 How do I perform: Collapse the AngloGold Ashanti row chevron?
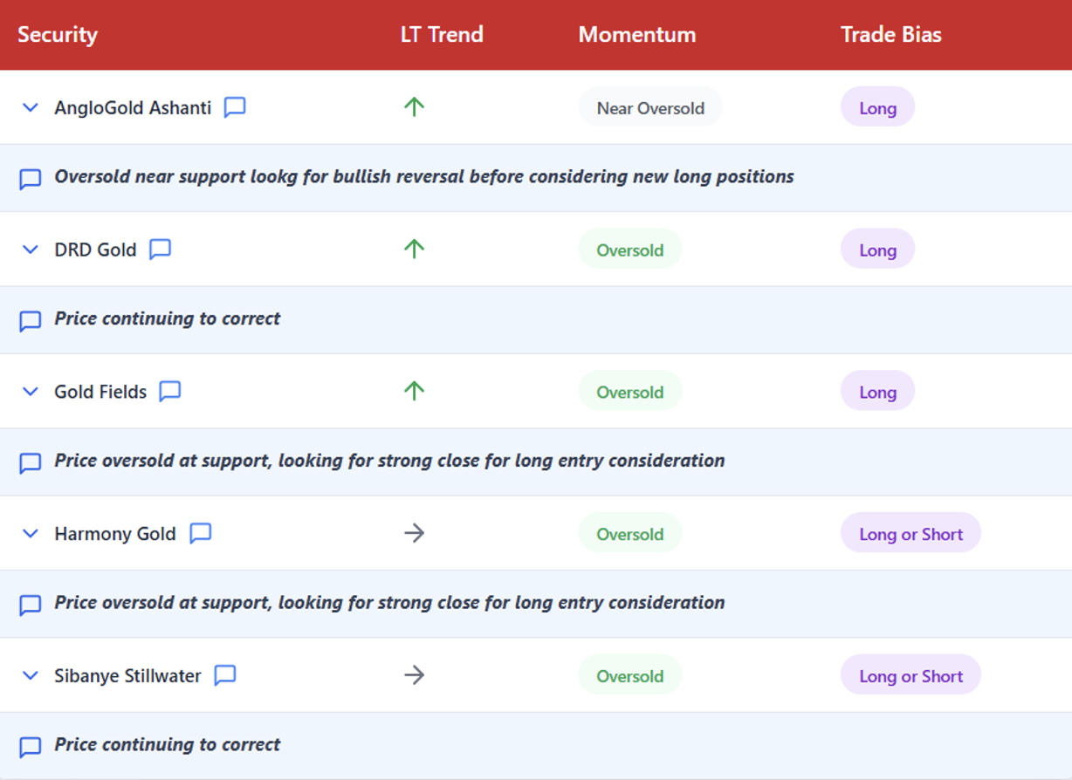[31, 107]
